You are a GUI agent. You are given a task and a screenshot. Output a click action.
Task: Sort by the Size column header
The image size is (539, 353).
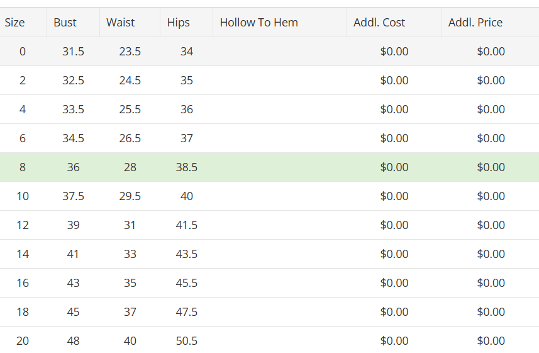coord(23,23)
